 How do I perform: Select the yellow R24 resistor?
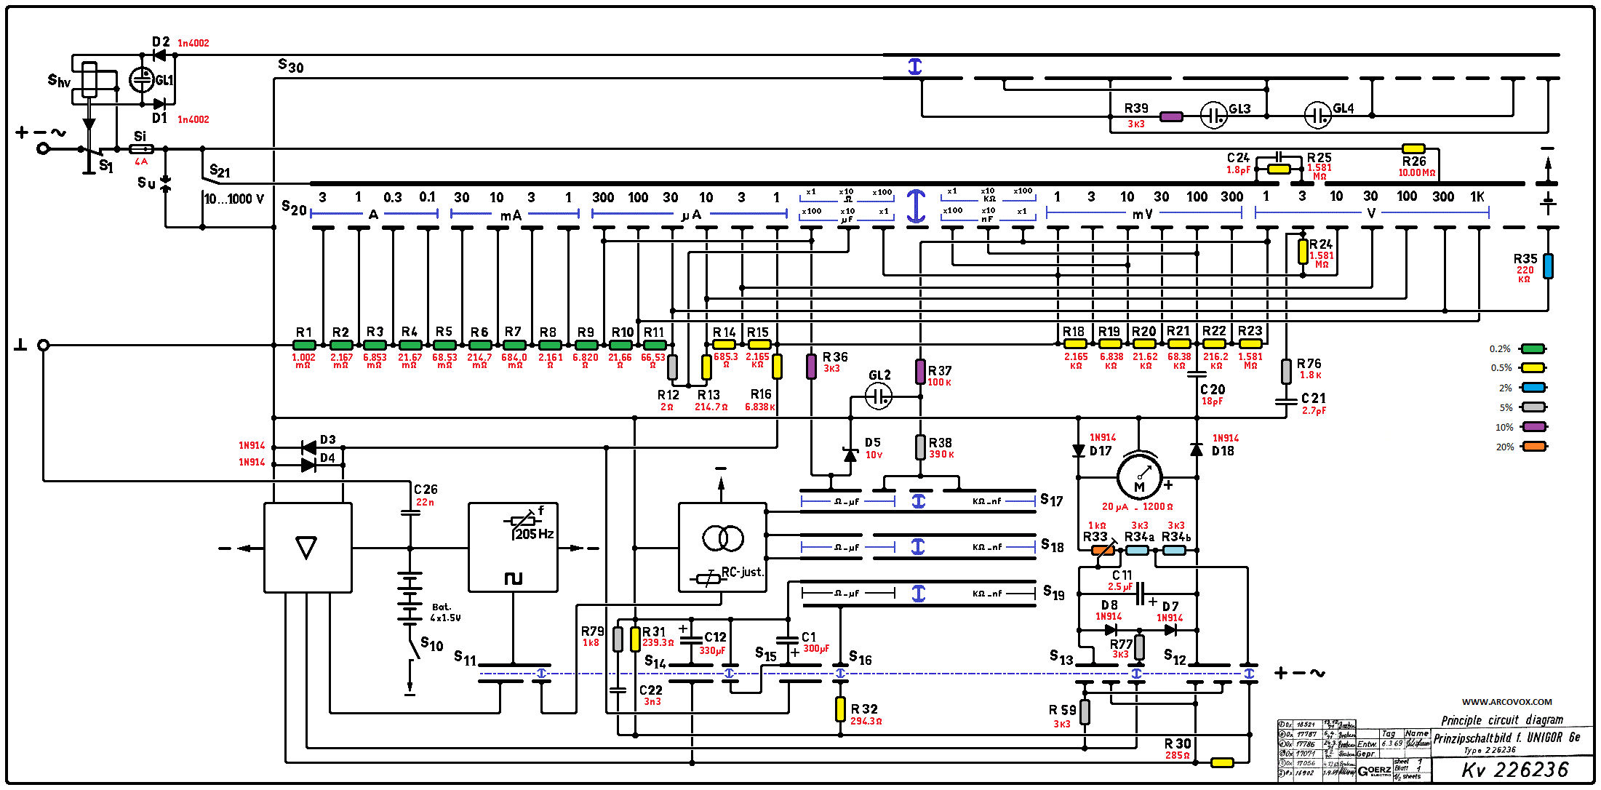(x=1303, y=251)
